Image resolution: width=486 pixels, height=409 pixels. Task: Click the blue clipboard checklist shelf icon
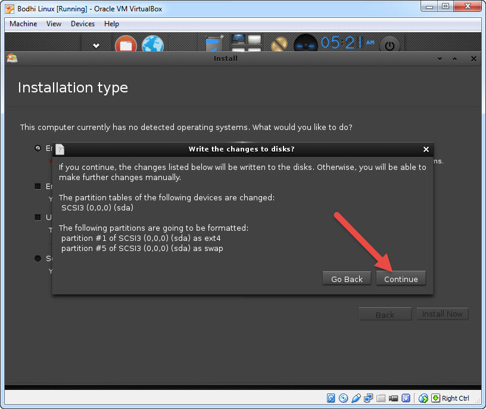[x=214, y=44]
